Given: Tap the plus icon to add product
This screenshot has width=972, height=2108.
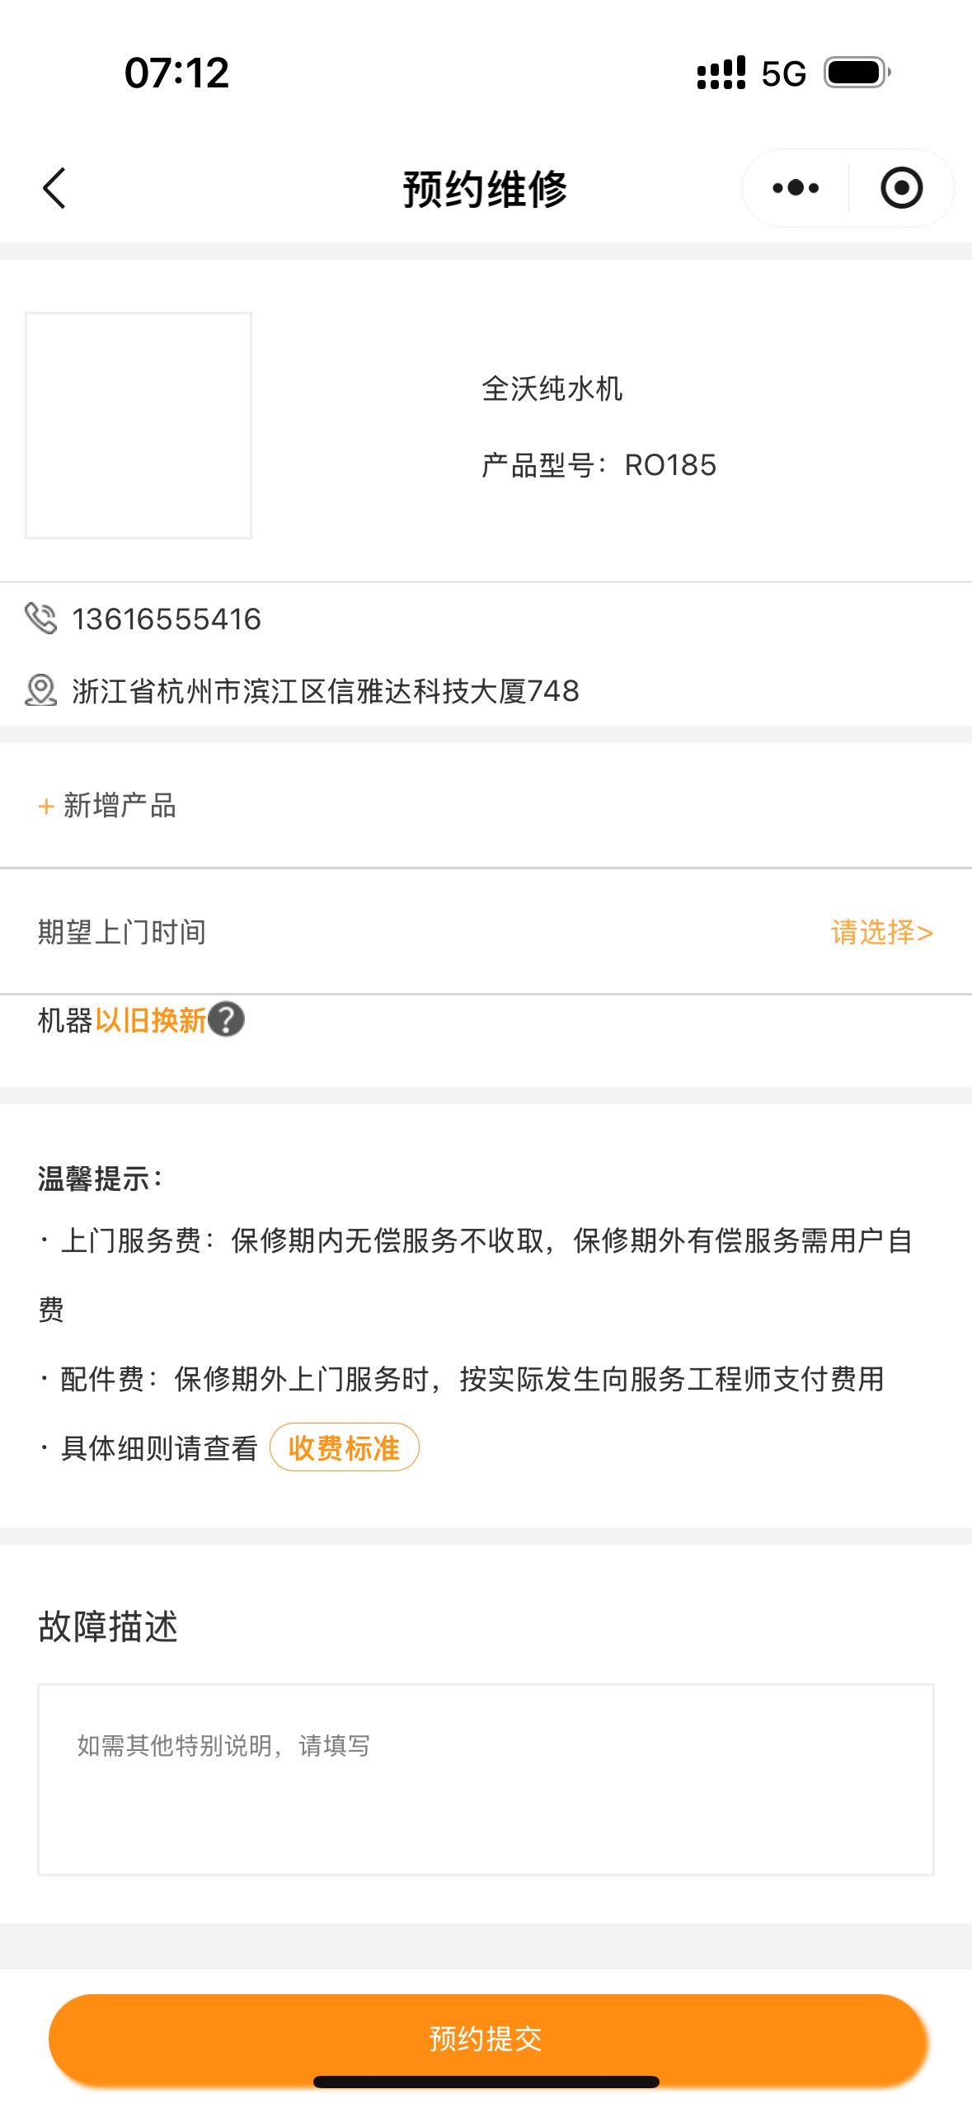Looking at the screenshot, I should coord(46,806).
